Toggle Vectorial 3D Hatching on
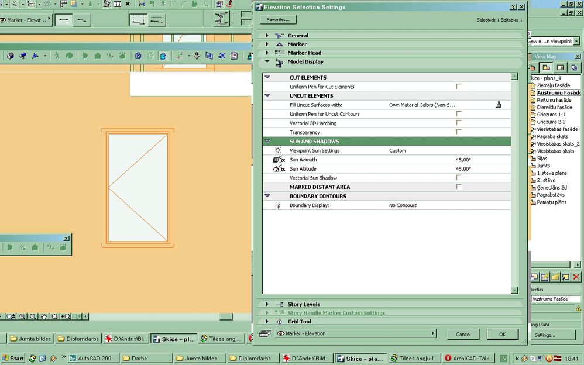This screenshot has width=584, height=365. pos(459,123)
